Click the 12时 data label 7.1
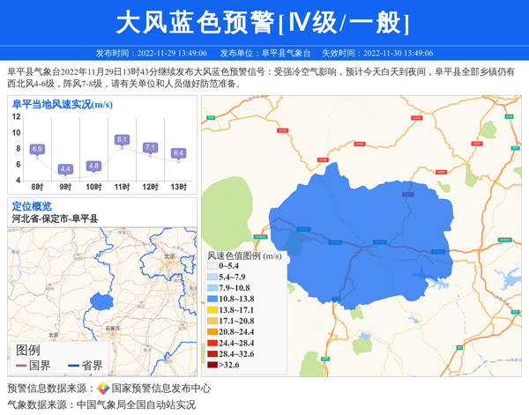 point(150,148)
